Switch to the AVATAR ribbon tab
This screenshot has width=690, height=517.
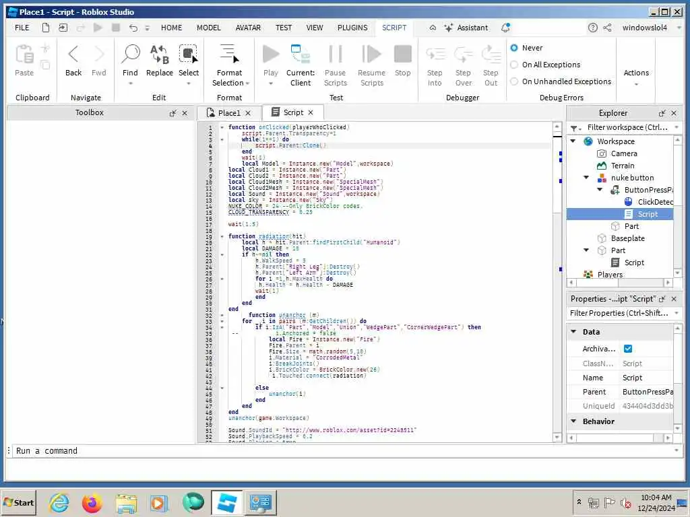click(x=248, y=28)
